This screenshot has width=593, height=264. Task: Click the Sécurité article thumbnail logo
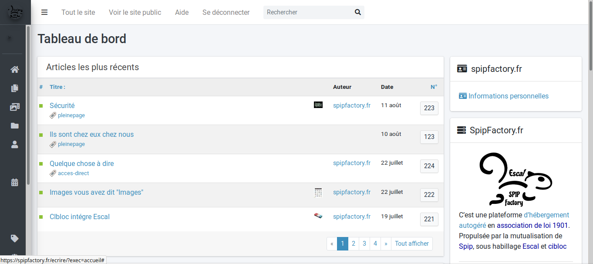point(318,105)
